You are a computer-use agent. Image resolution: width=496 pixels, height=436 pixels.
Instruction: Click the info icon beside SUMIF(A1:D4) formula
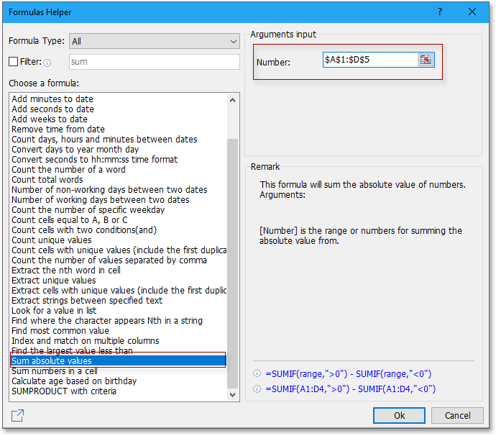tap(257, 389)
